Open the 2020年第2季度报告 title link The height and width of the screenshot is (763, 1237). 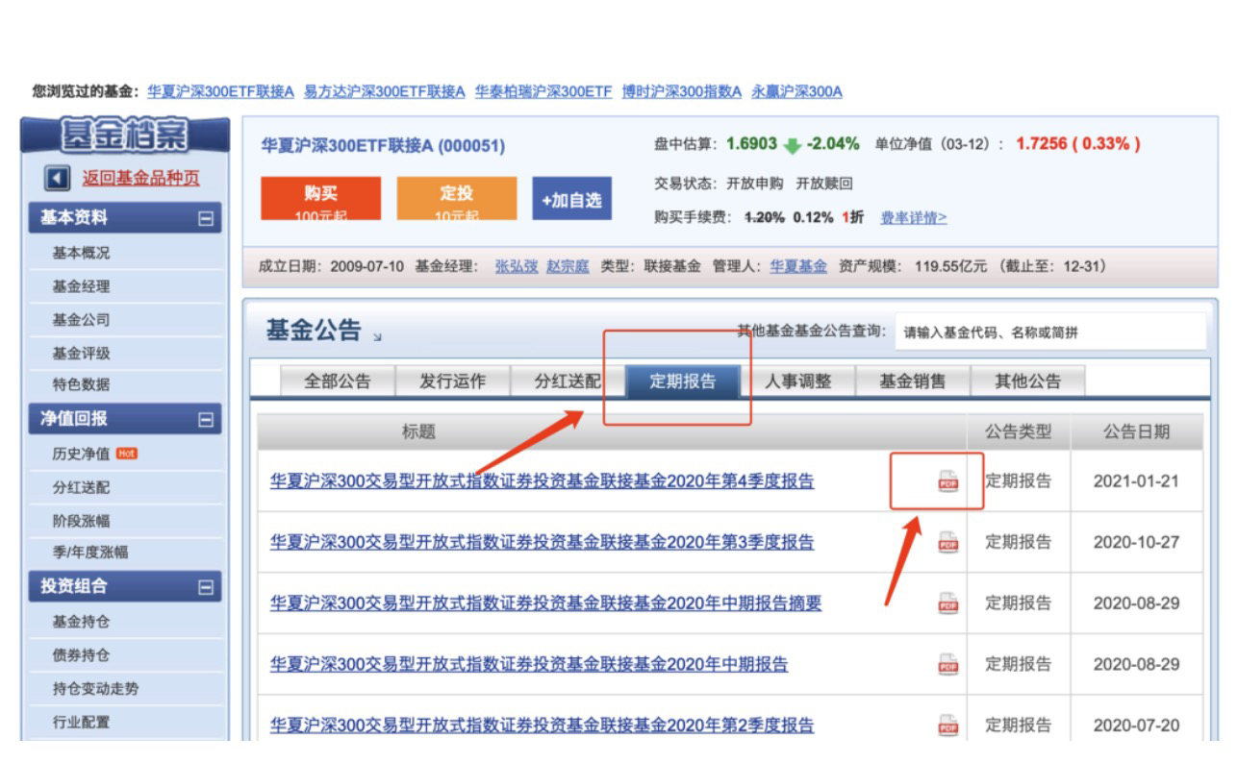(x=542, y=726)
